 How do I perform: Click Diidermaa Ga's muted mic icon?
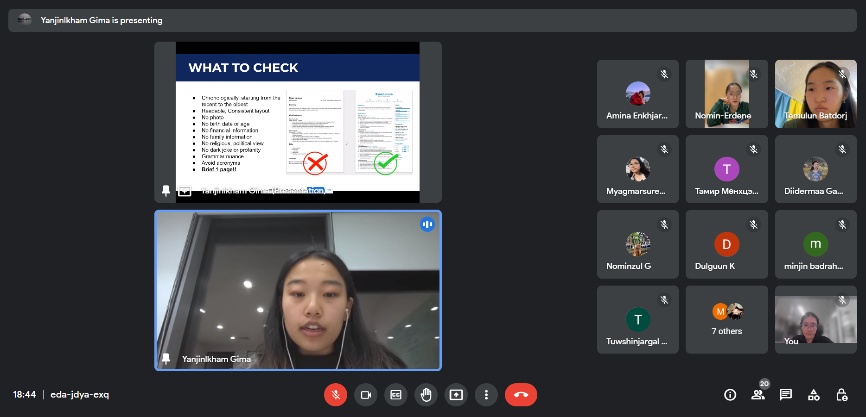pos(842,149)
